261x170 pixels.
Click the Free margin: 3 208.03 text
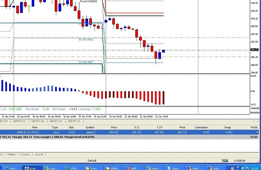click(x=48, y=137)
